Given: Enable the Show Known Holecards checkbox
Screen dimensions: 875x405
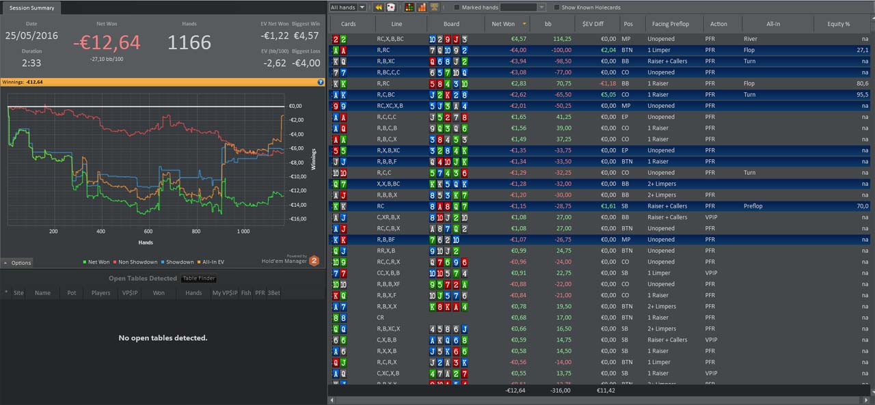Looking at the screenshot, I should [x=556, y=8].
